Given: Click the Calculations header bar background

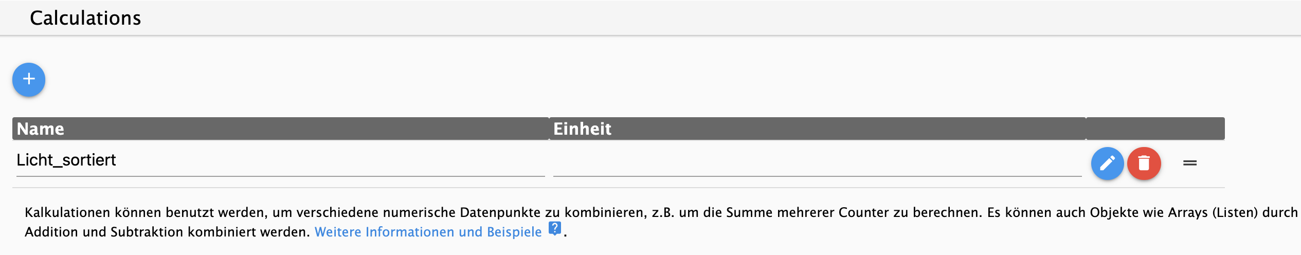Looking at the screenshot, I should [x=650, y=18].
